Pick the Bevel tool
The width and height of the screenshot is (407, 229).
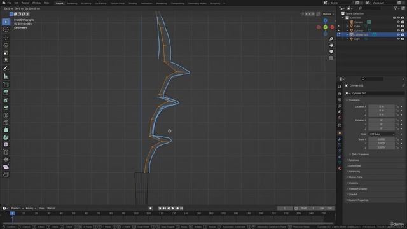[x=6, y=108]
